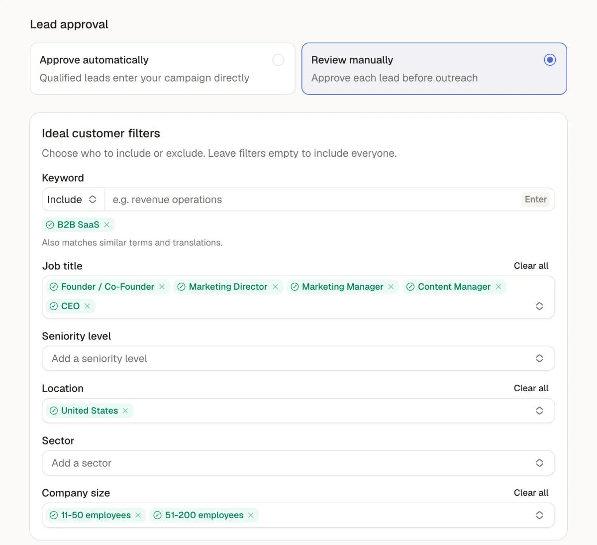Clear all company size filters
The height and width of the screenshot is (545, 597).
(x=531, y=493)
